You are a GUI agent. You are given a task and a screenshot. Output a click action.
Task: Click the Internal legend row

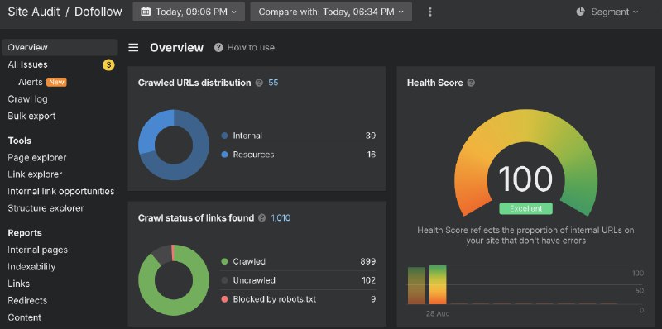(x=298, y=136)
